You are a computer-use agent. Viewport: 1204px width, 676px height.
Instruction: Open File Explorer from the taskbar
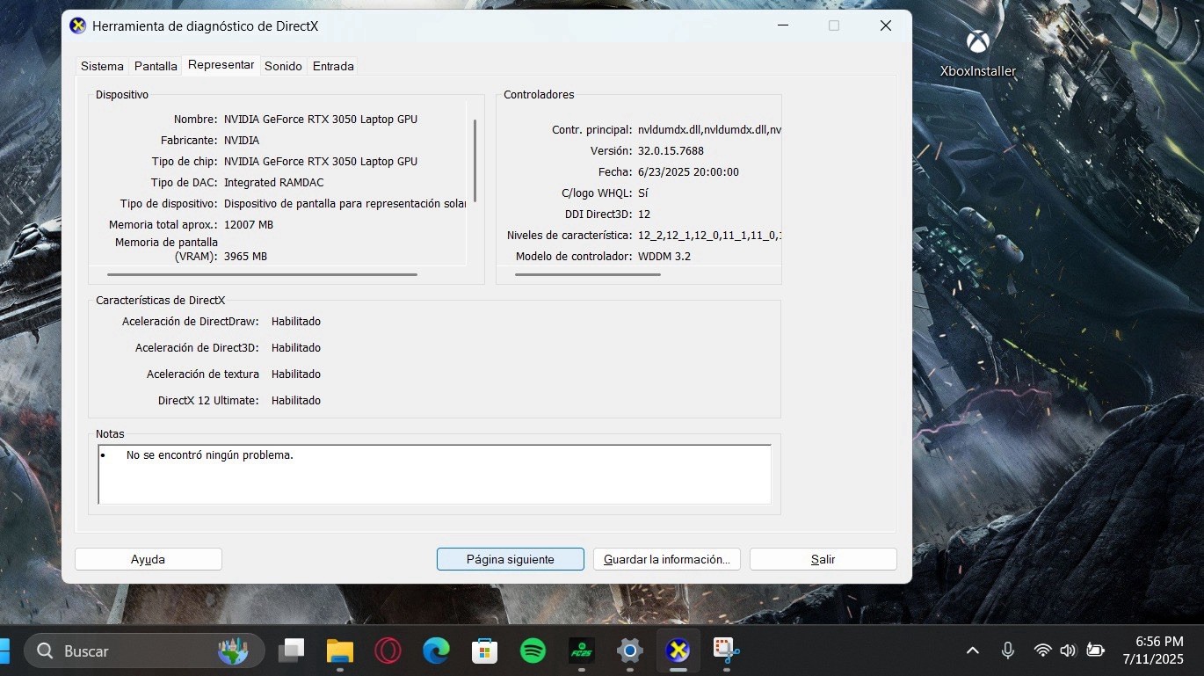point(340,651)
